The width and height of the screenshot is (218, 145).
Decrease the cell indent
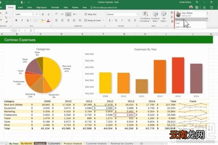[74, 20]
